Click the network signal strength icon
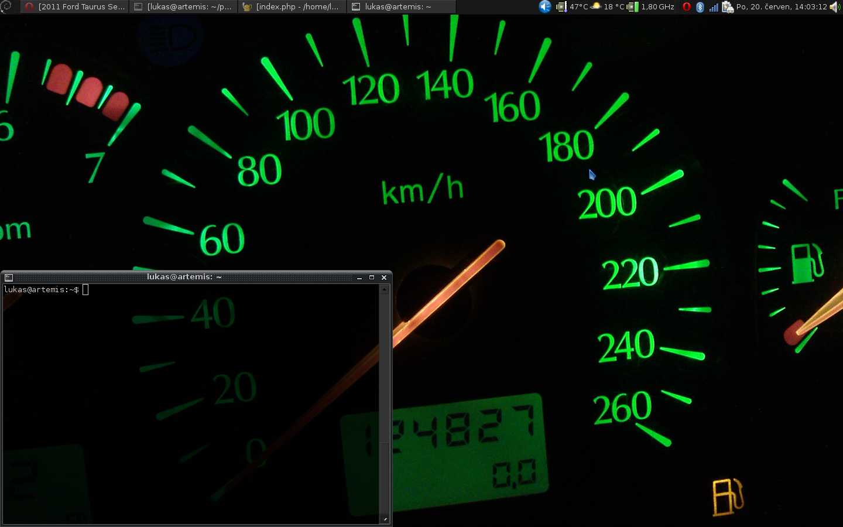 point(714,7)
